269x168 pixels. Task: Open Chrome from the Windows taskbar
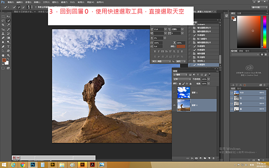point(23,165)
